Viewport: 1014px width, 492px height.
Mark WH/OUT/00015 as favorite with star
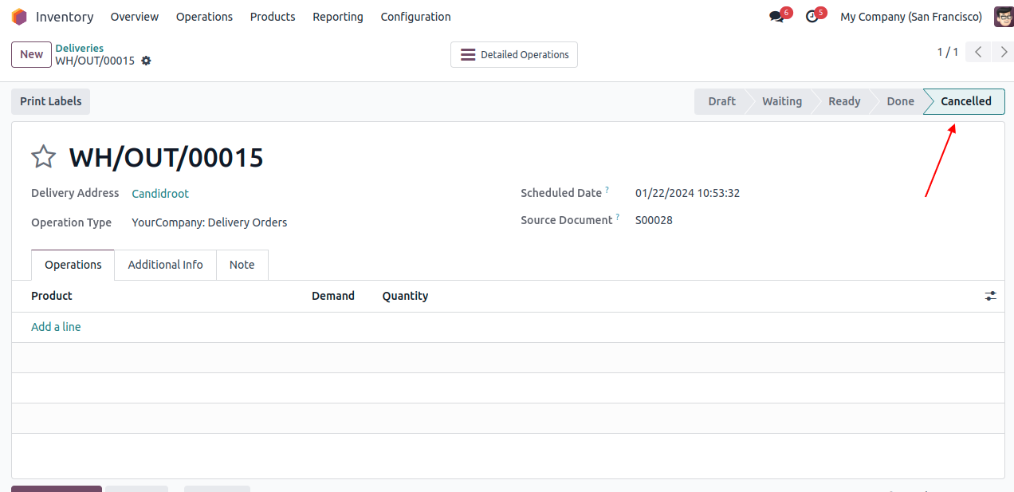click(43, 157)
